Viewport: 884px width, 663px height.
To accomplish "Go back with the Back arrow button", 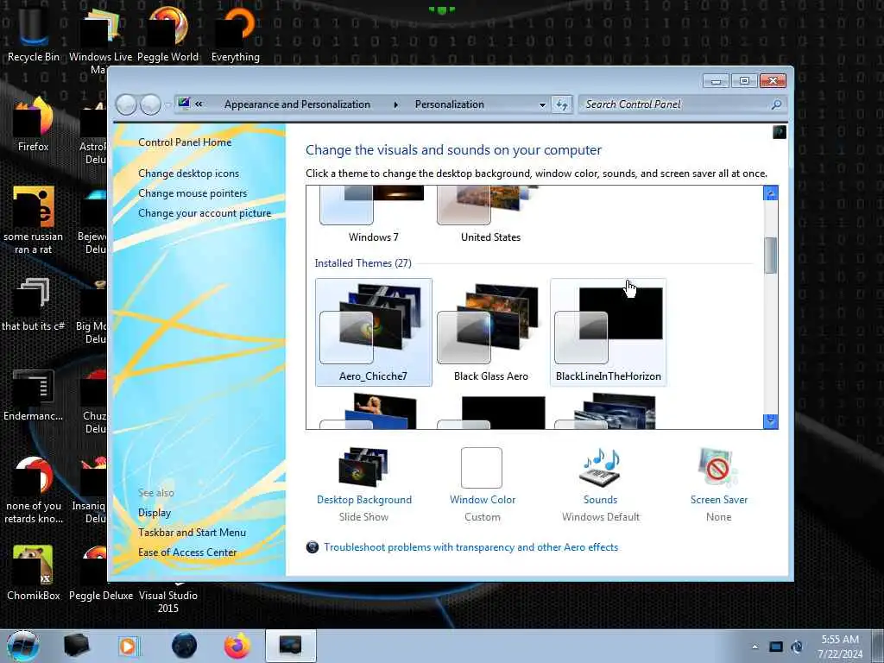I will tap(126, 104).
